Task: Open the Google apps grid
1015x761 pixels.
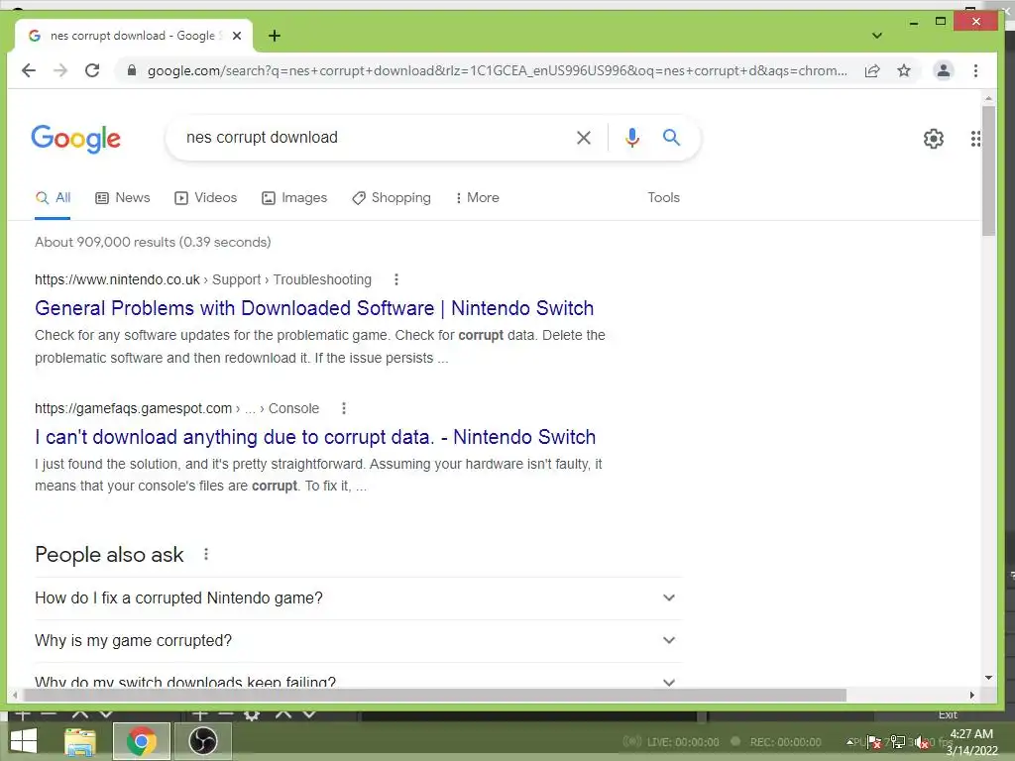Action: (x=975, y=139)
